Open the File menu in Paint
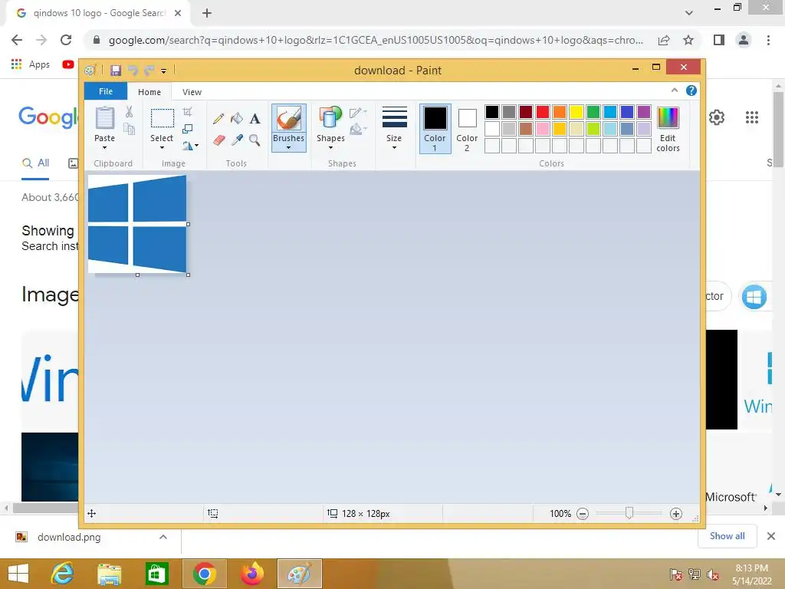The width and height of the screenshot is (785, 589). 106,91
